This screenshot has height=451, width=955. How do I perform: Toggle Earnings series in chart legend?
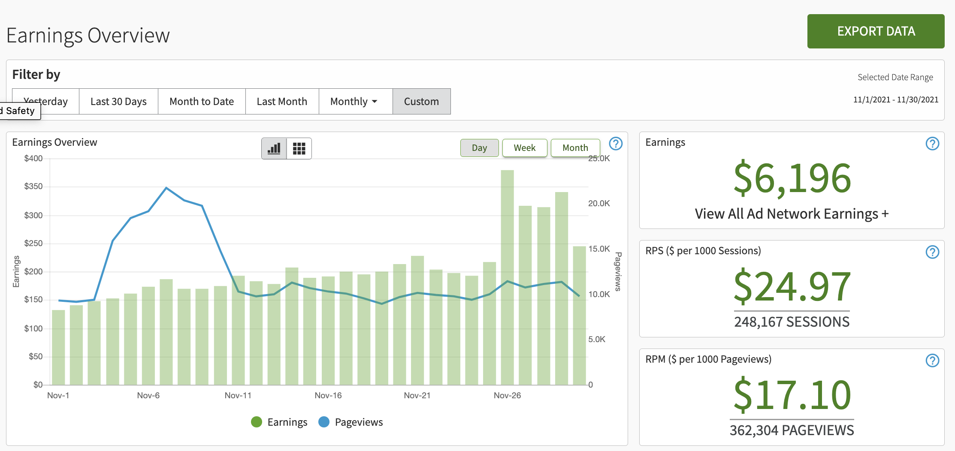click(279, 422)
